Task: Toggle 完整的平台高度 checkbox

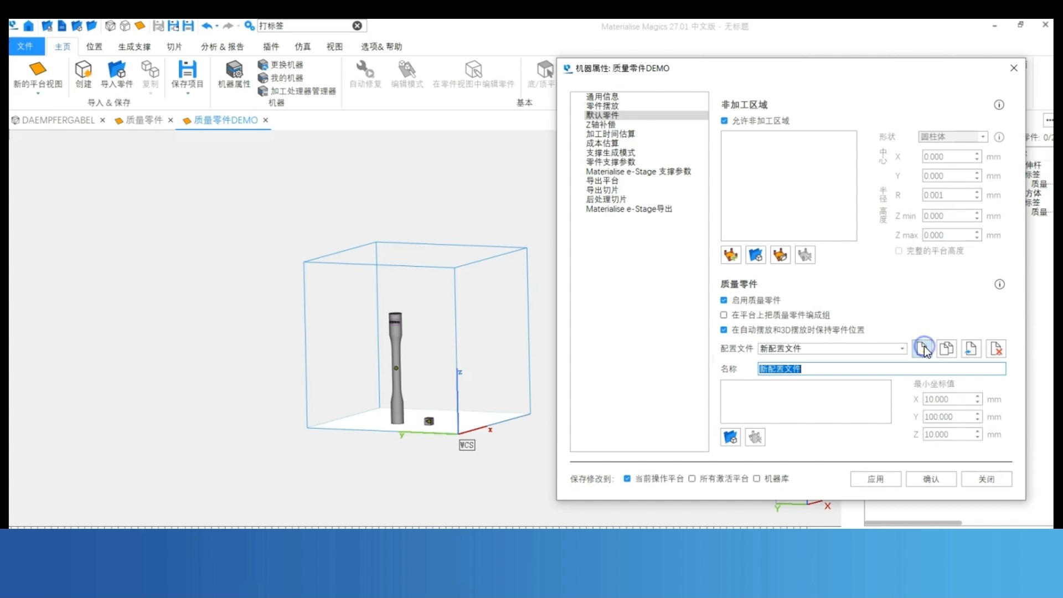Action: click(899, 251)
